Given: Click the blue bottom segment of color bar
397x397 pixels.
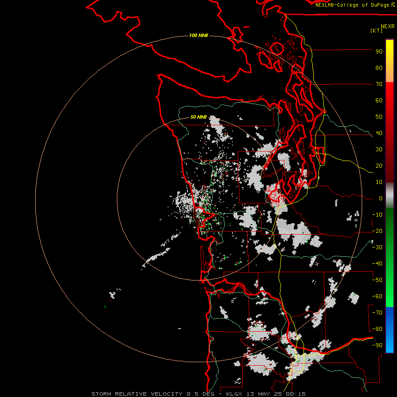Looking at the screenshot, I should click(390, 330).
